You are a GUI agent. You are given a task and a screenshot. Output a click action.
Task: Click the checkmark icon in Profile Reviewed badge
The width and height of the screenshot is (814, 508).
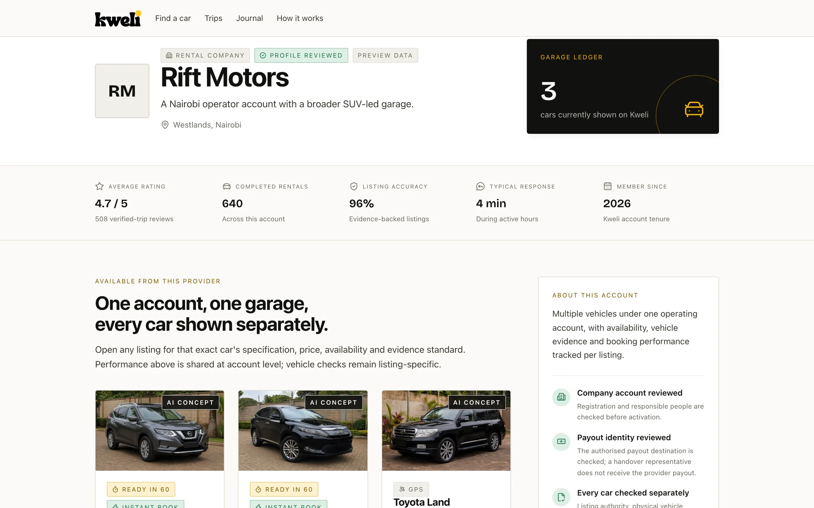(263, 55)
